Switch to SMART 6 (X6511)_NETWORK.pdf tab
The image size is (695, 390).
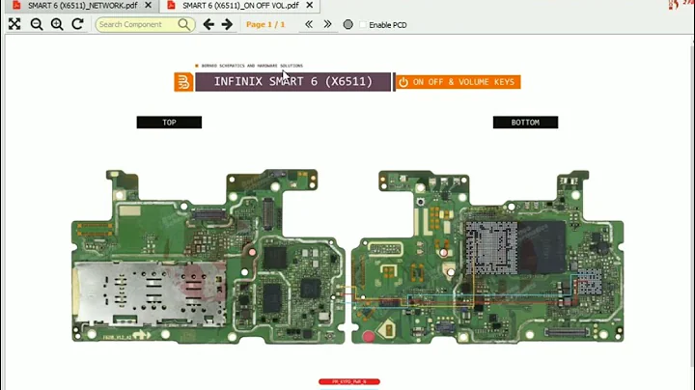[x=82, y=6]
